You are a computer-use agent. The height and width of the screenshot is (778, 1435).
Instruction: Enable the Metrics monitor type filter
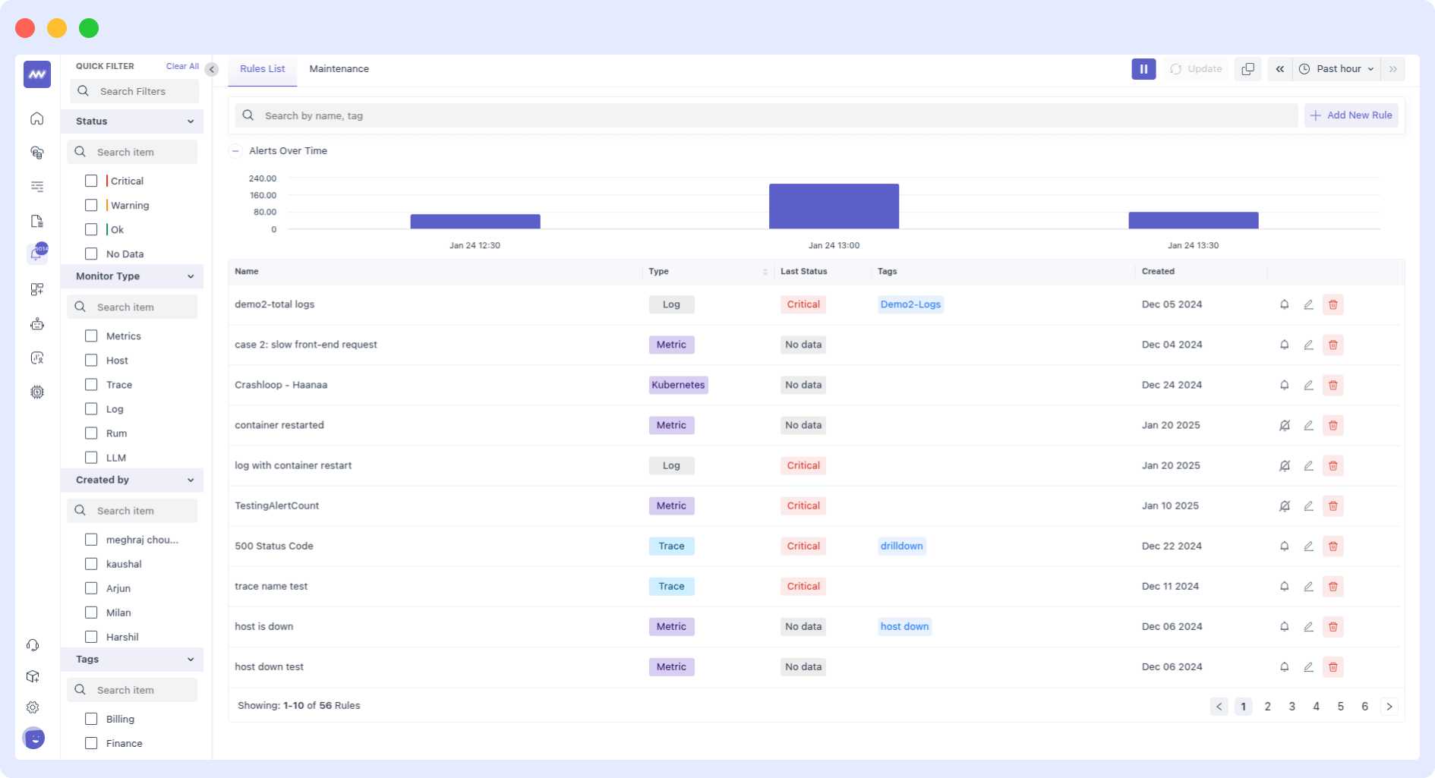(x=91, y=335)
